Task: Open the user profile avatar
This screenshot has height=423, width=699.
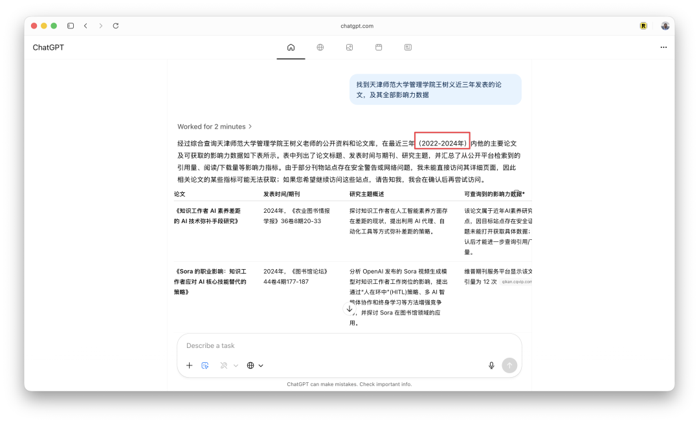Action: tap(665, 26)
